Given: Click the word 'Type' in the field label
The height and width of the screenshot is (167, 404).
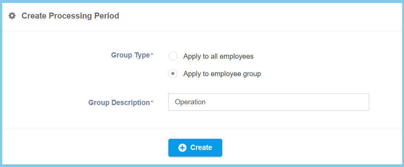Looking at the screenshot, I should tap(142, 55).
